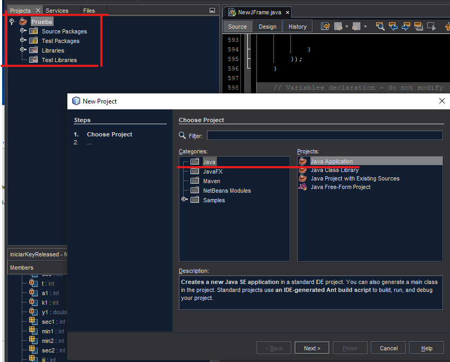Click the Members header in Navigator

tap(22, 268)
